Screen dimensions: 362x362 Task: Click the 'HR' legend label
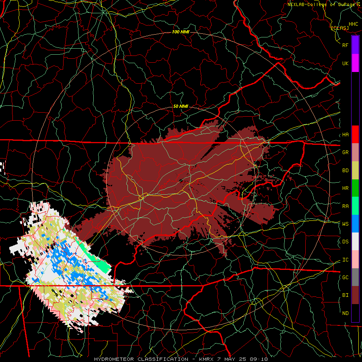(x=346, y=188)
